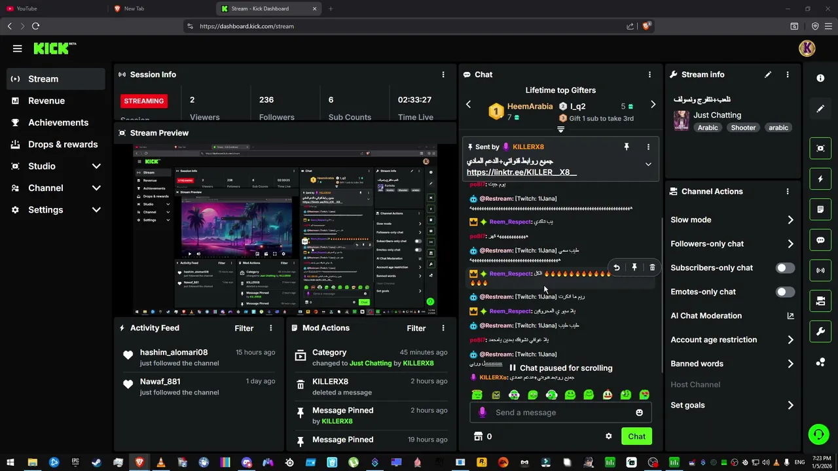Open Slow mode settings
This screenshot has height=471, width=838.
click(x=733, y=220)
